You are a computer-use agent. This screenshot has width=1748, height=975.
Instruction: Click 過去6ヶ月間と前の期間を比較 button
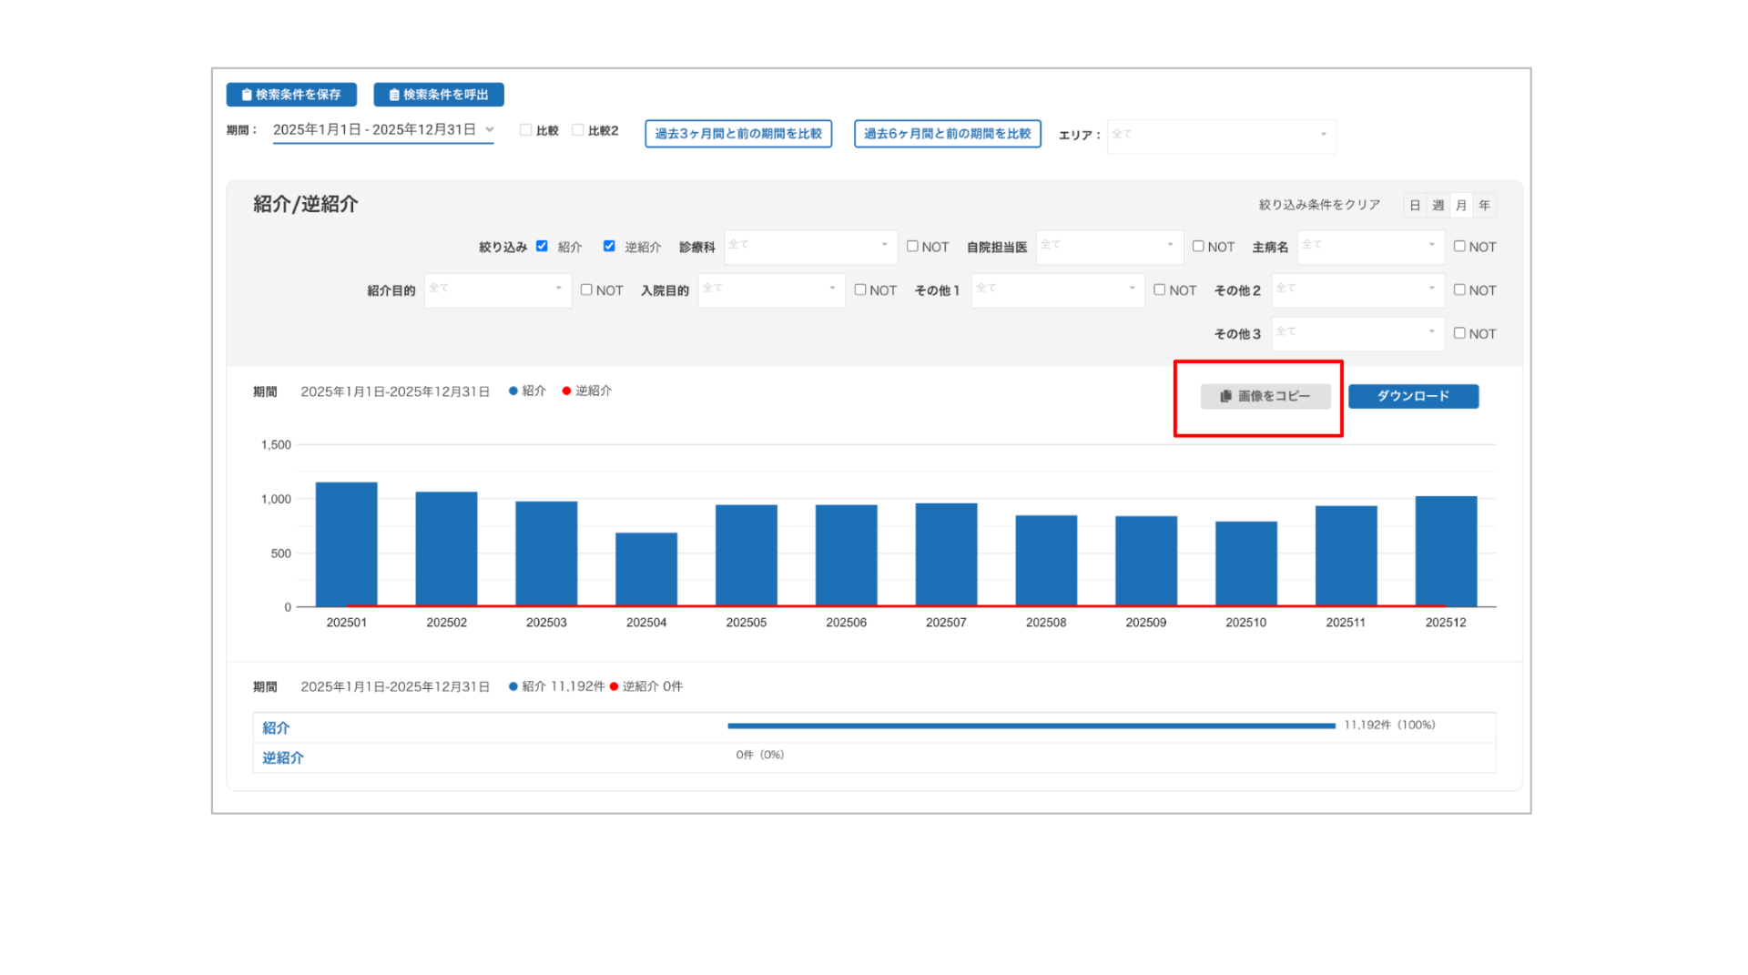[948, 134]
